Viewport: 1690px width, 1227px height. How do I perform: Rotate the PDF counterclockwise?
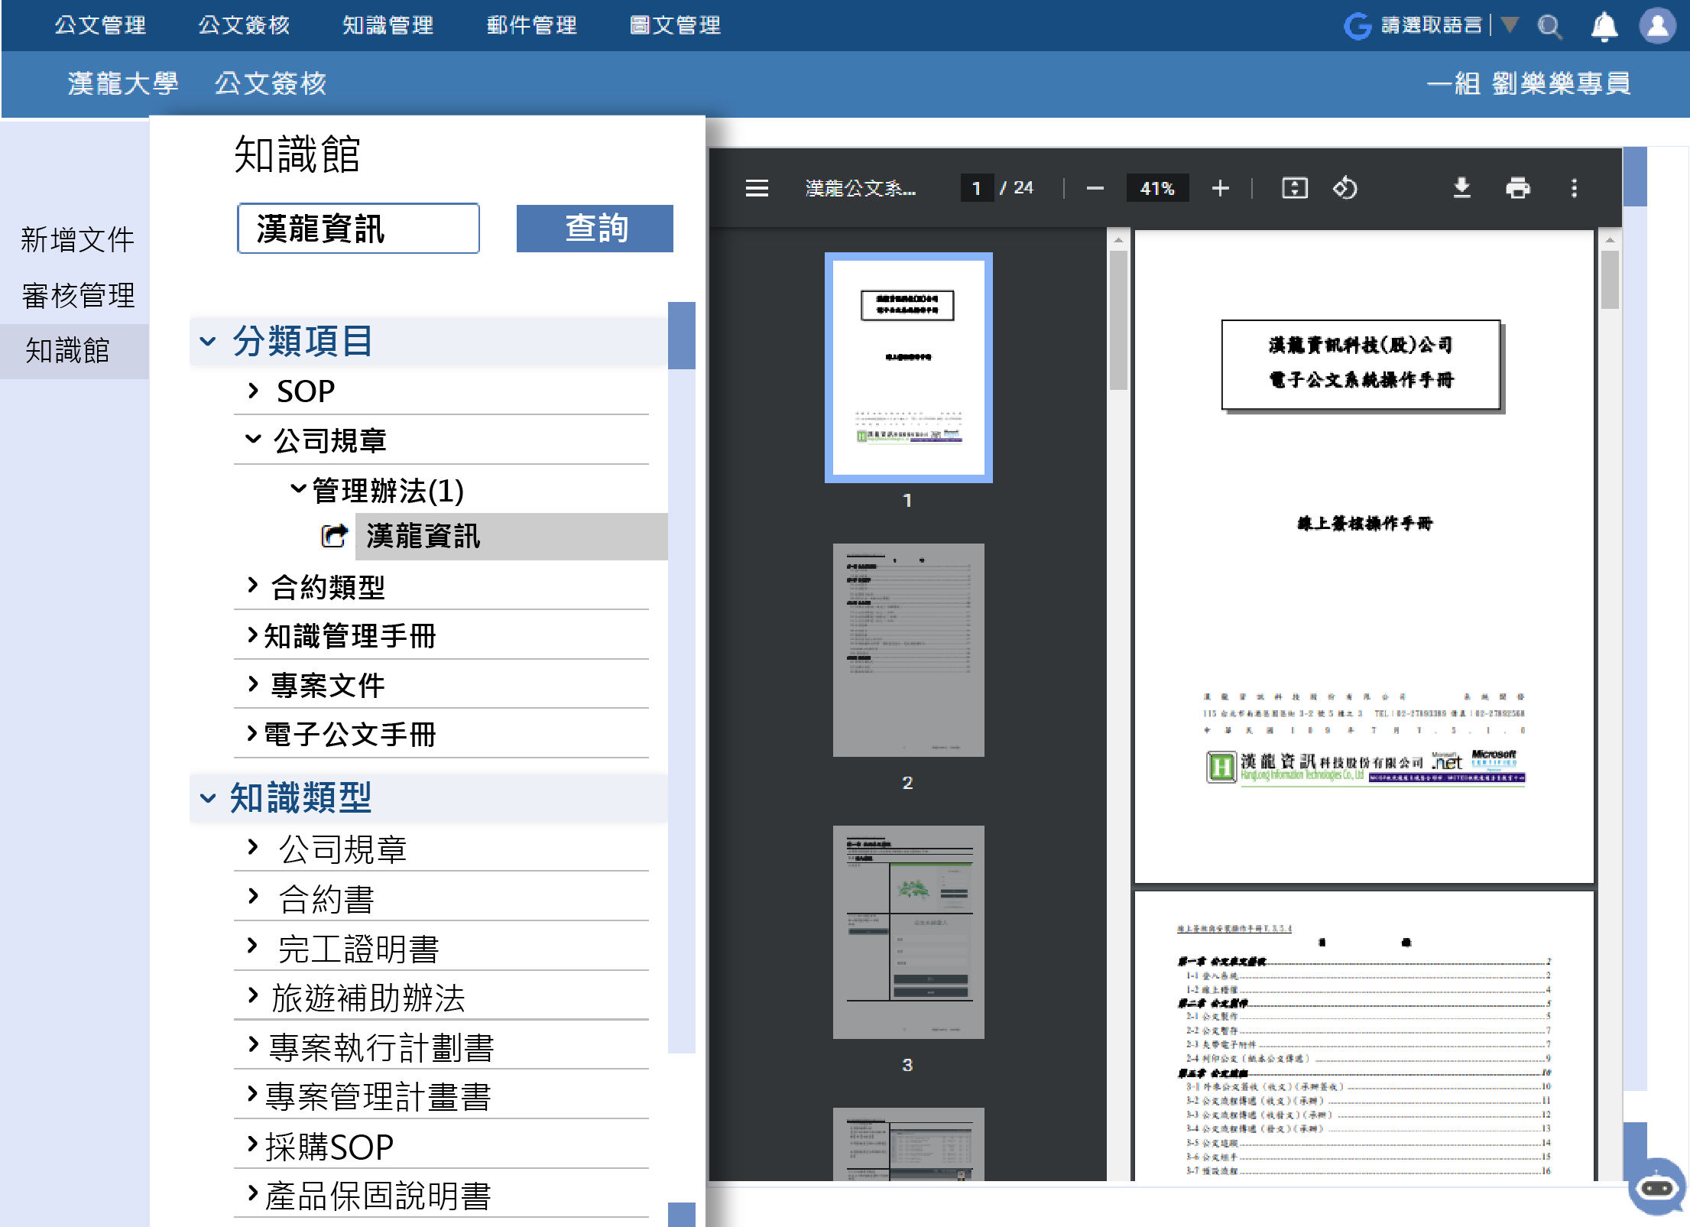(1345, 188)
